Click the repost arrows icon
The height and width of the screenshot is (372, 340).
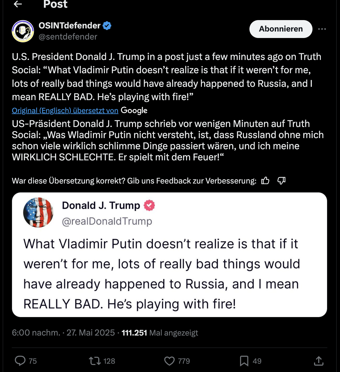coord(94,361)
